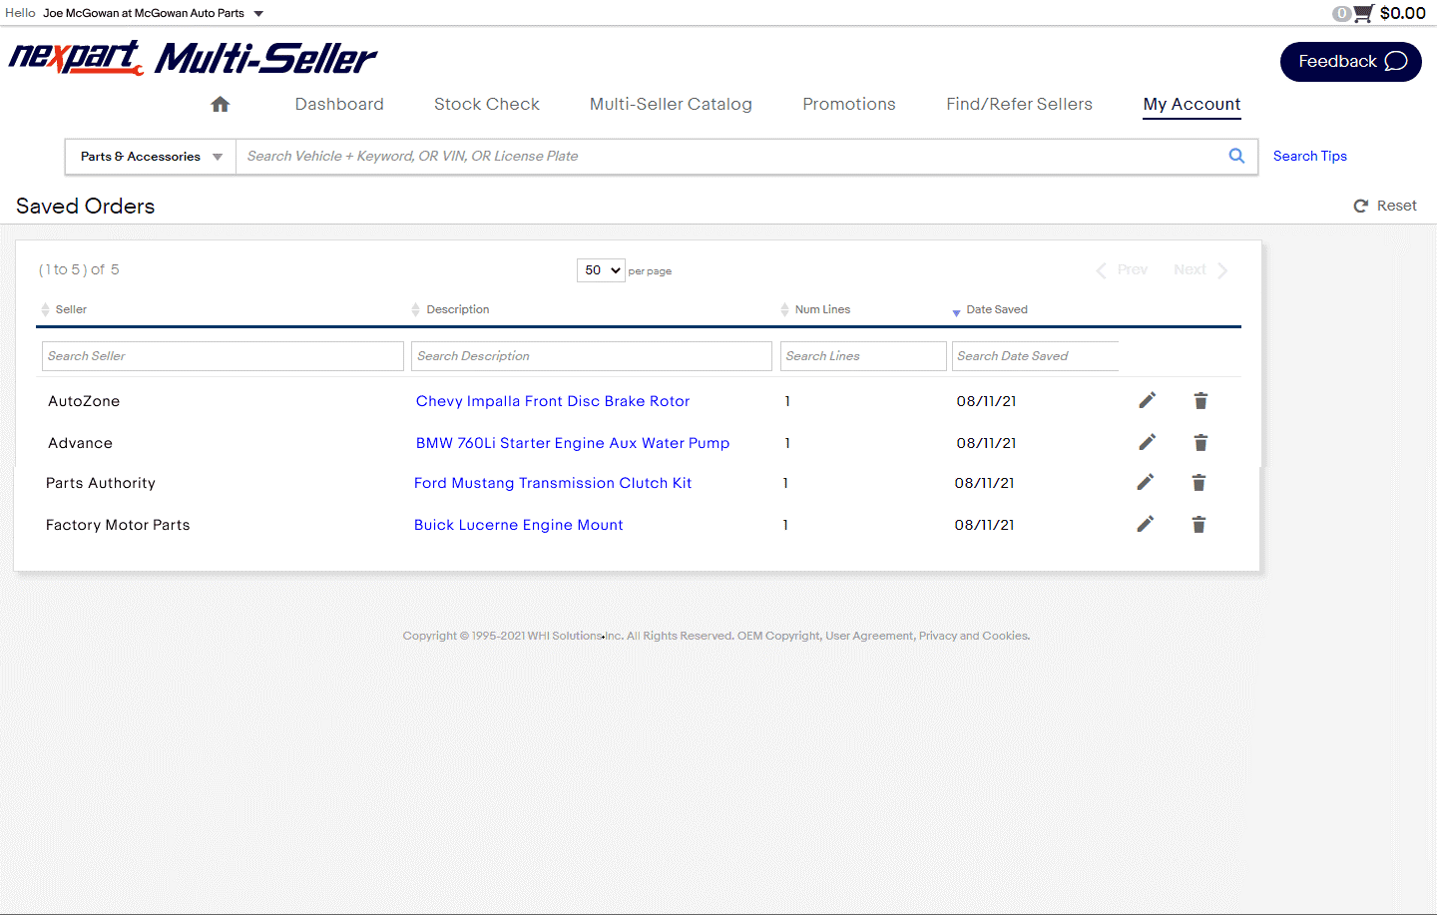Sort table by Seller column
The width and height of the screenshot is (1437, 915).
click(71, 309)
